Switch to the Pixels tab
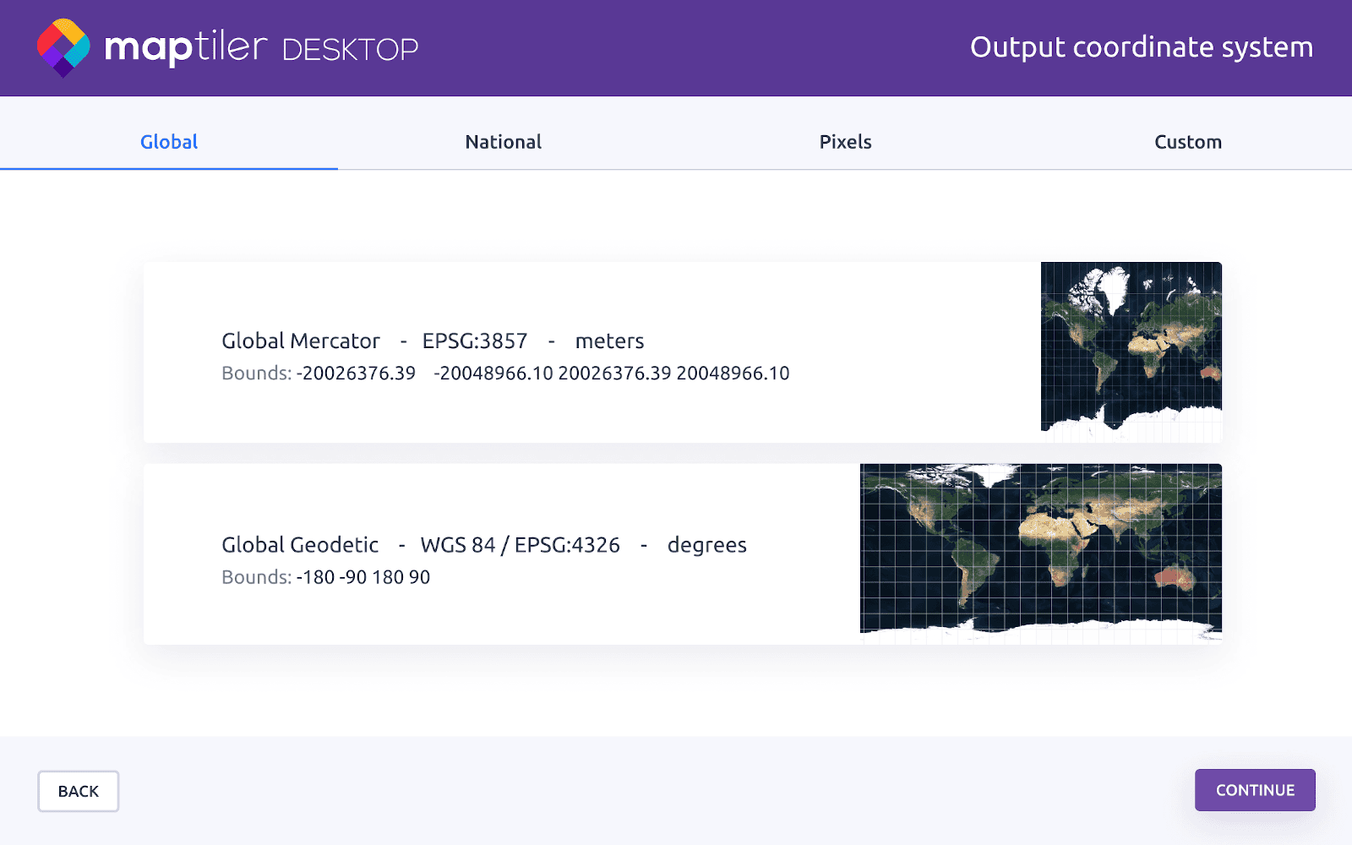This screenshot has width=1352, height=845. coord(845,141)
